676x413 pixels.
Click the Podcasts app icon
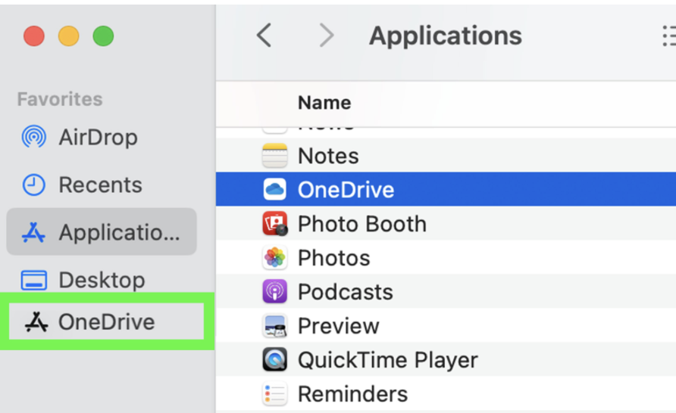coord(274,291)
